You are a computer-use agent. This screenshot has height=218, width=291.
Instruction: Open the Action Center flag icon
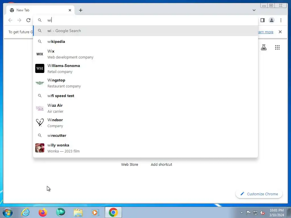(248, 213)
